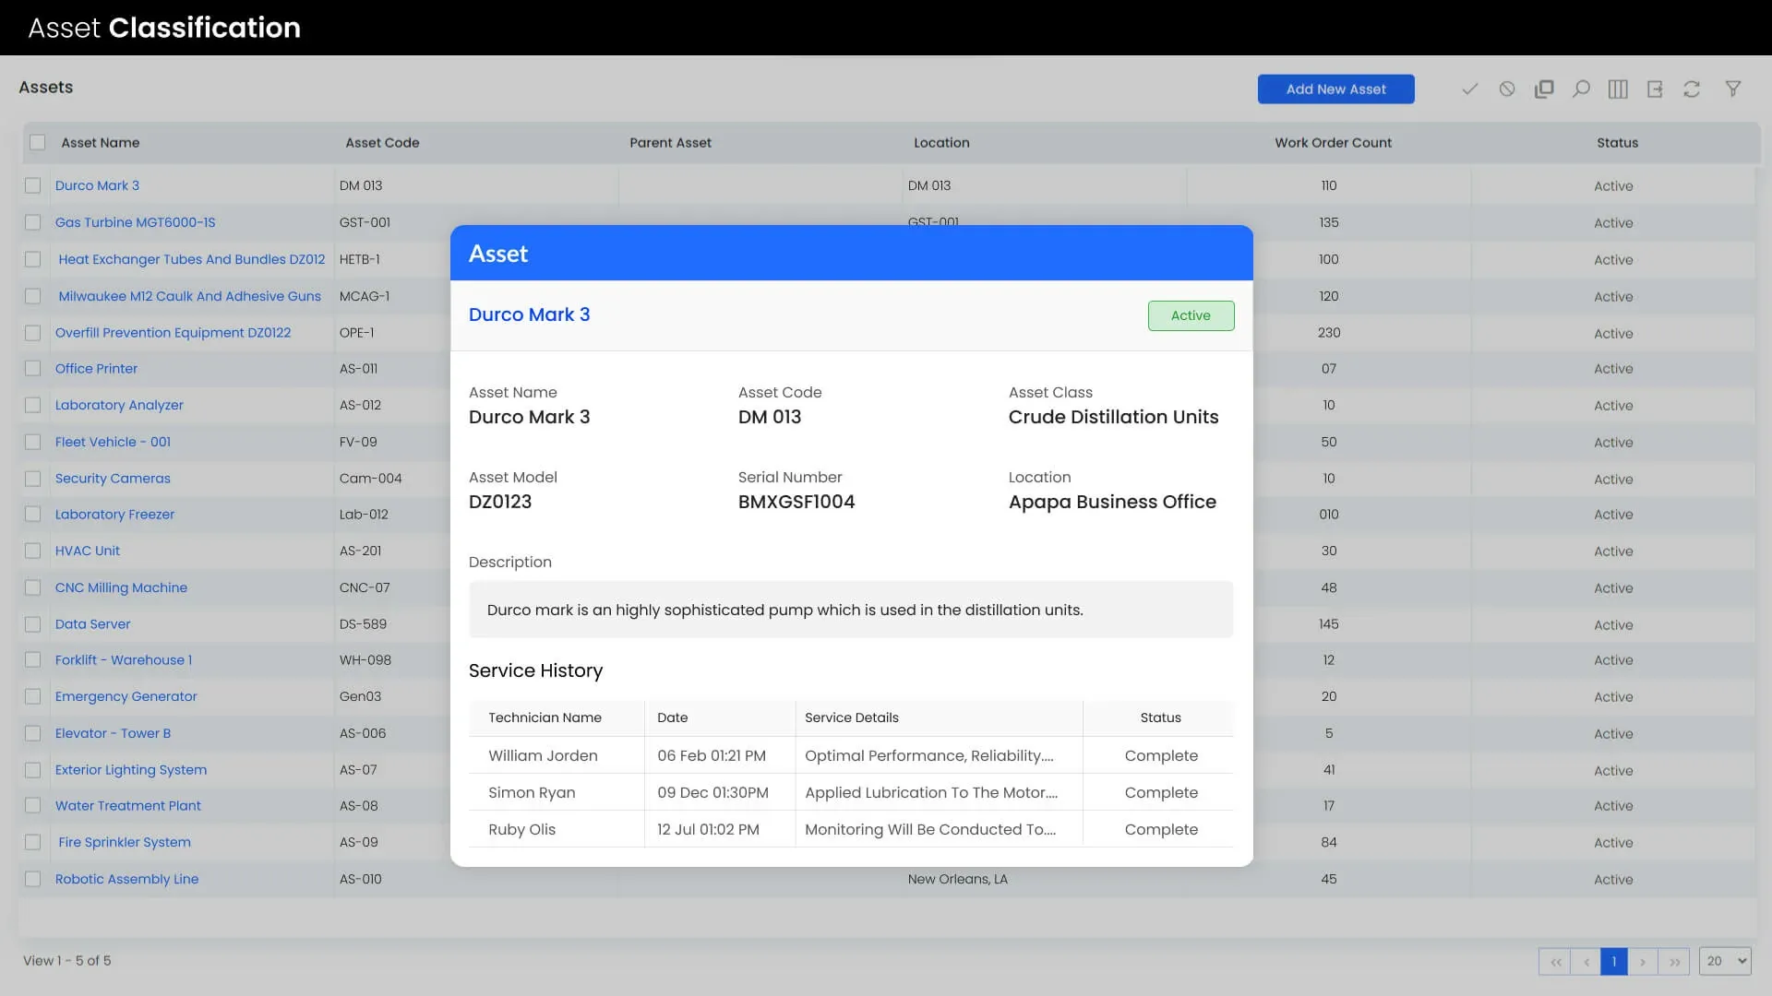Jump to last page arrow

[1674, 961]
